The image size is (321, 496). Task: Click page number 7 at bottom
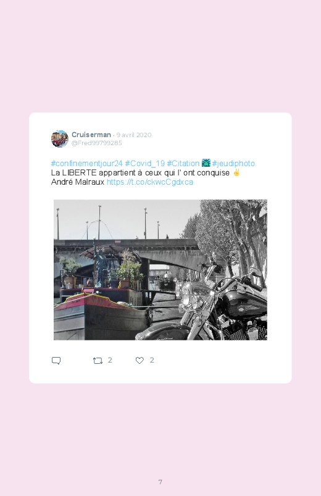(160, 482)
